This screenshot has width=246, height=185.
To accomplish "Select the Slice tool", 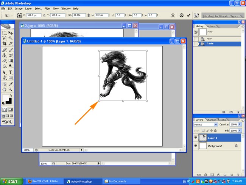I will point(11,43).
